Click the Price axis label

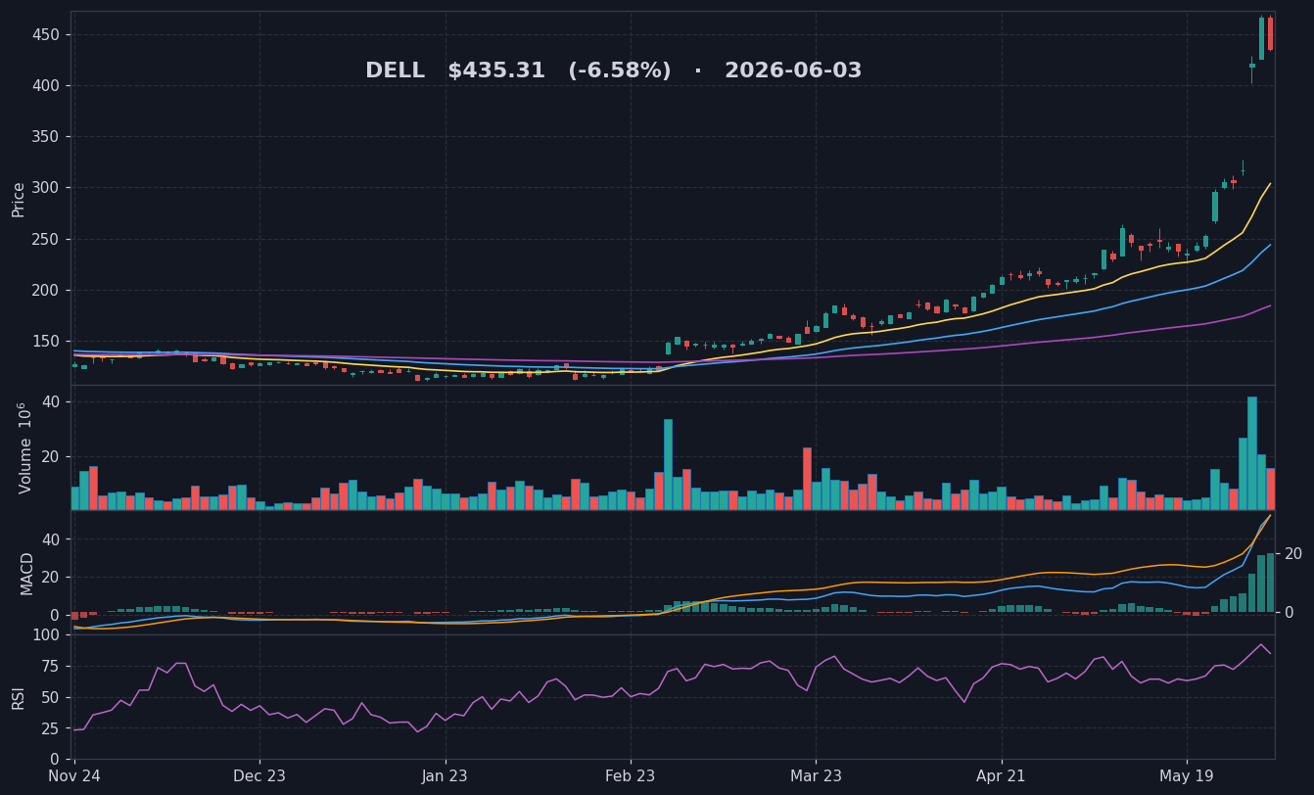pyautogui.click(x=19, y=199)
